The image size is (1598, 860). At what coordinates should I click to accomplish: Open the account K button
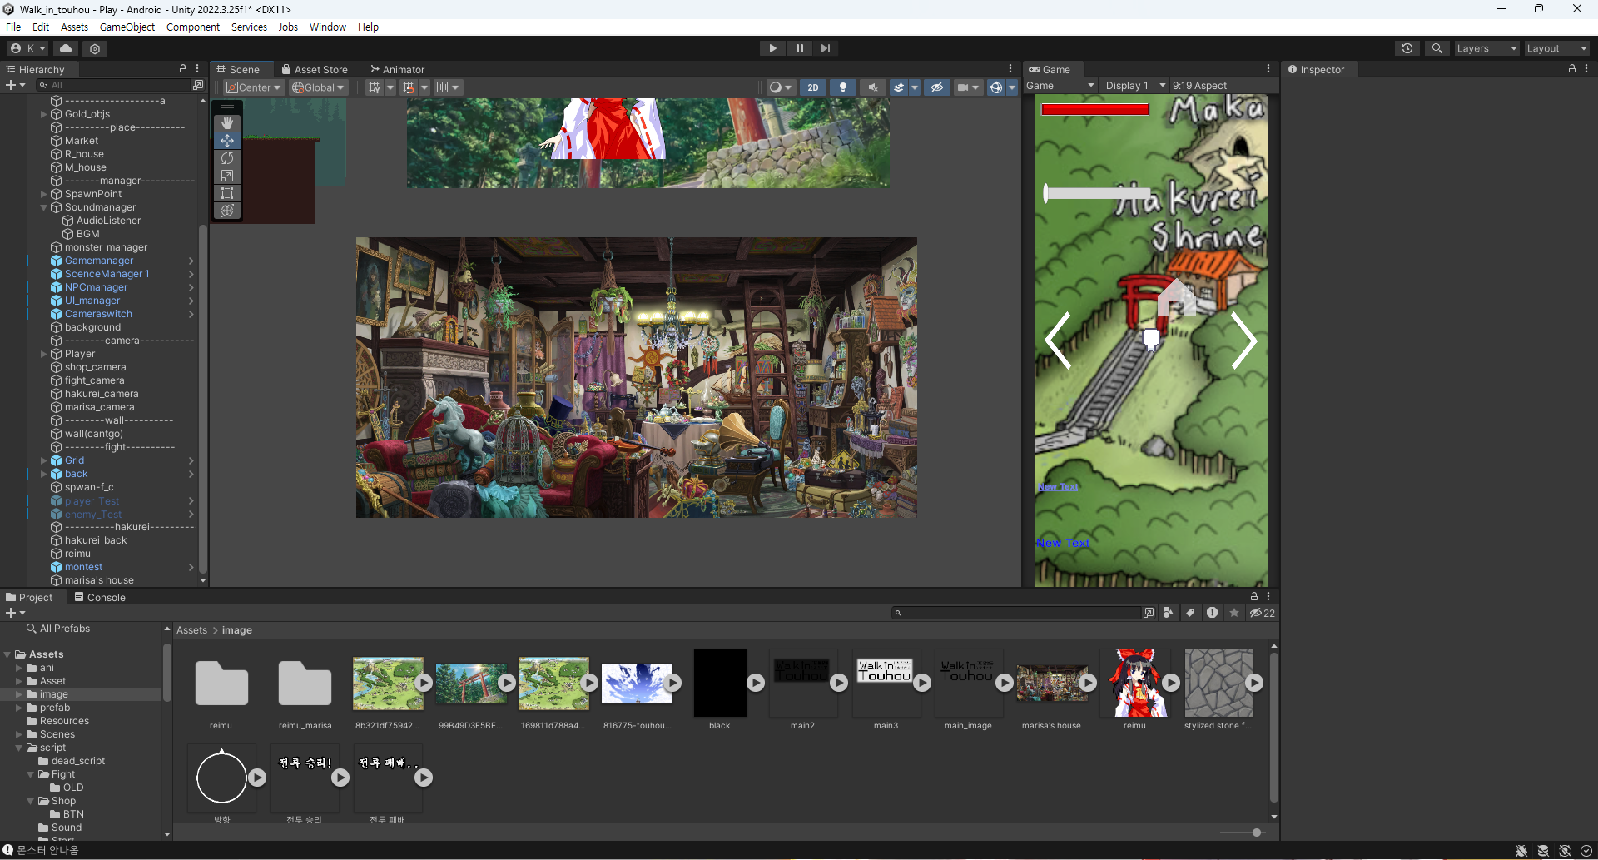click(28, 48)
